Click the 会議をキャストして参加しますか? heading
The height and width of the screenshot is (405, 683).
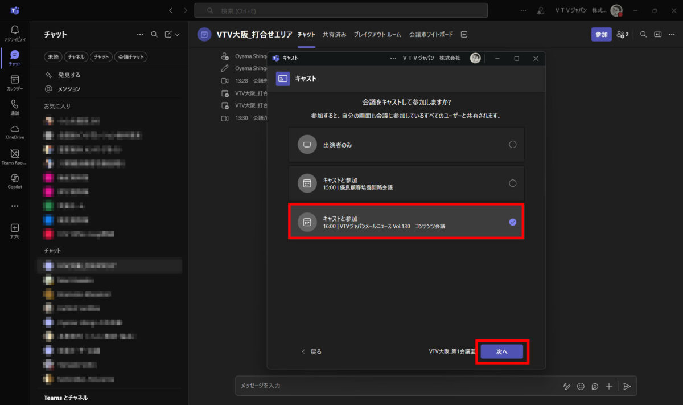406,101
